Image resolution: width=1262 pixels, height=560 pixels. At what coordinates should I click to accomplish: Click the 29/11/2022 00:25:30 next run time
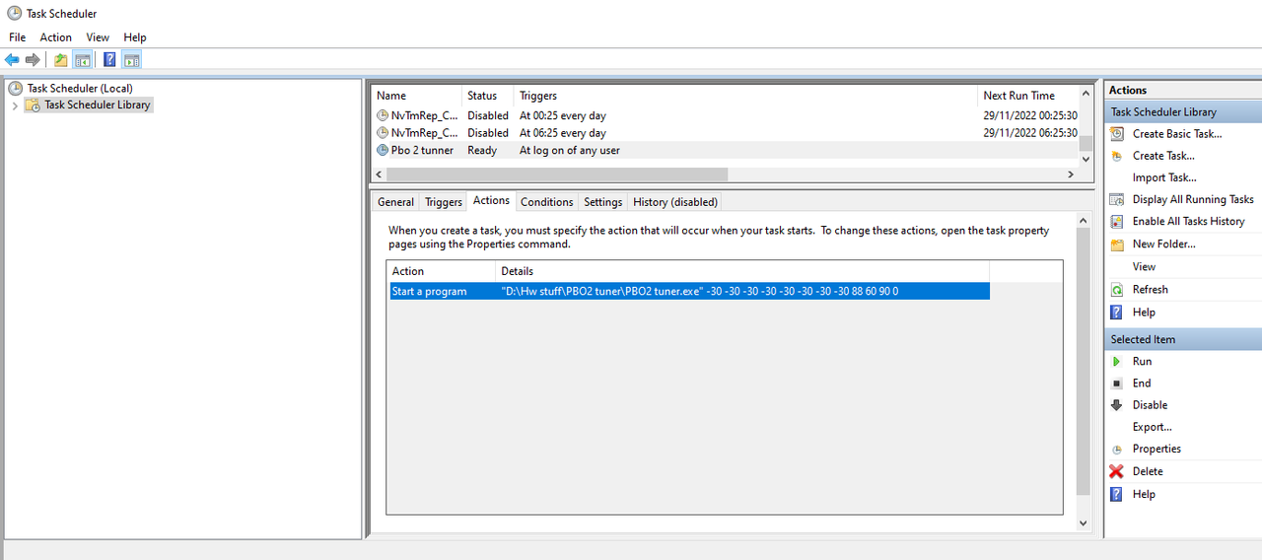click(1030, 115)
